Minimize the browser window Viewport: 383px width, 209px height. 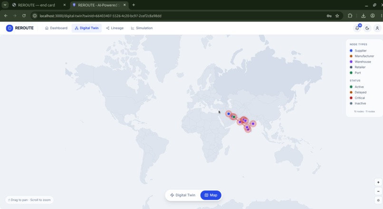[x=366, y=5]
